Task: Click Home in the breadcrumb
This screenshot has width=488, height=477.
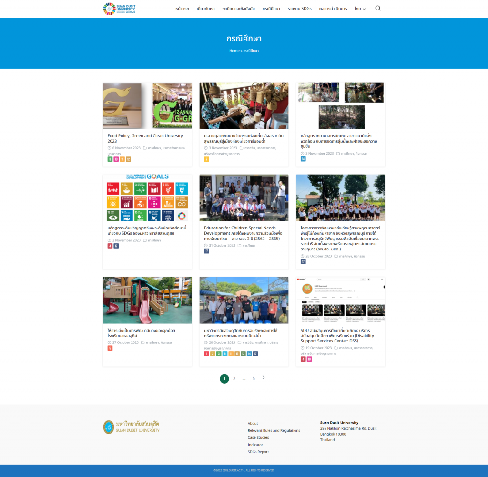Action: pos(234,51)
